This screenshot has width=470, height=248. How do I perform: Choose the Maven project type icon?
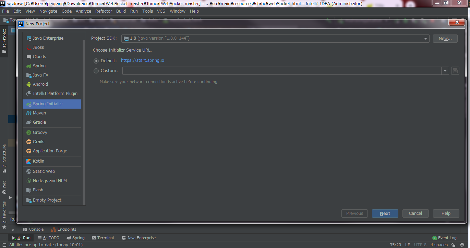click(x=29, y=113)
